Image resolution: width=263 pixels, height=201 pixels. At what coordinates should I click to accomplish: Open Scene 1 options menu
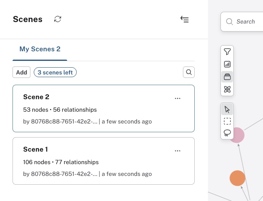(x=178, y=151)
